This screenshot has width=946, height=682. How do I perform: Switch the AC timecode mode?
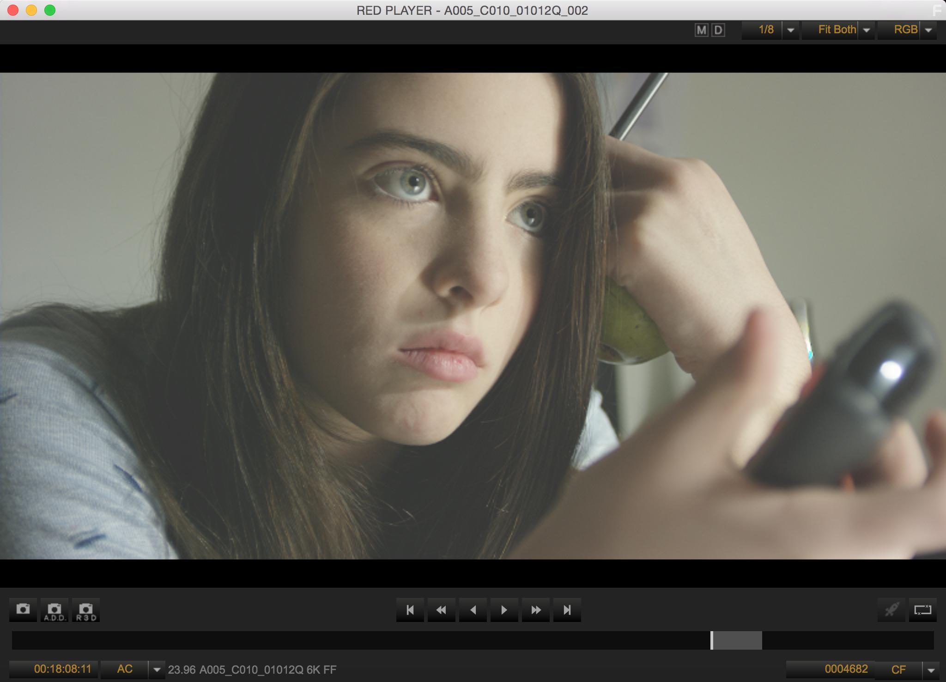pyautogui.click(x=124, y=669)
